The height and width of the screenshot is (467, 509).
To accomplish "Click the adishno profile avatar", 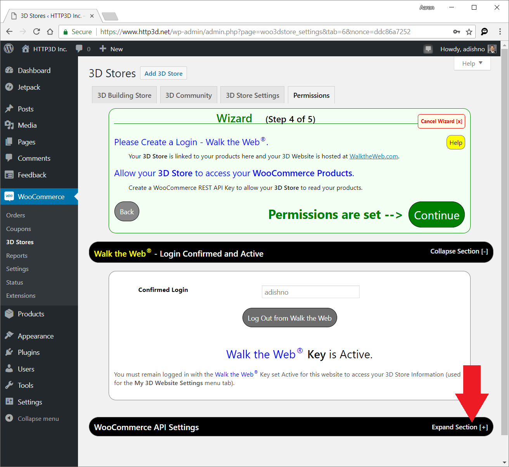I will point(492,49).
